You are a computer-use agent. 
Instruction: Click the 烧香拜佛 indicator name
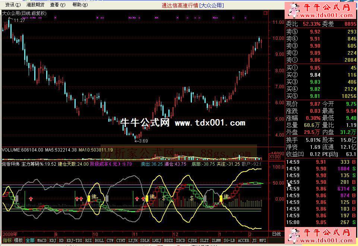click(10, 164)
